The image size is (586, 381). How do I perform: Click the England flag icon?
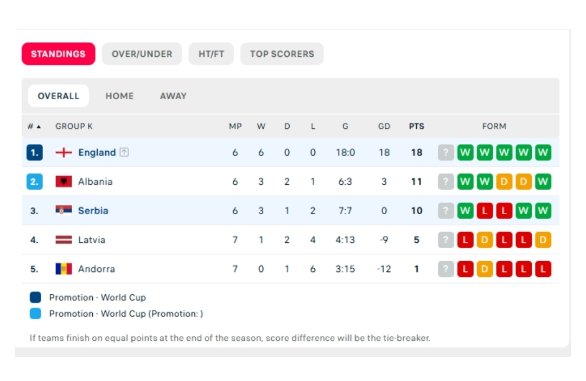pyautogui.click(x=63, y=153)
